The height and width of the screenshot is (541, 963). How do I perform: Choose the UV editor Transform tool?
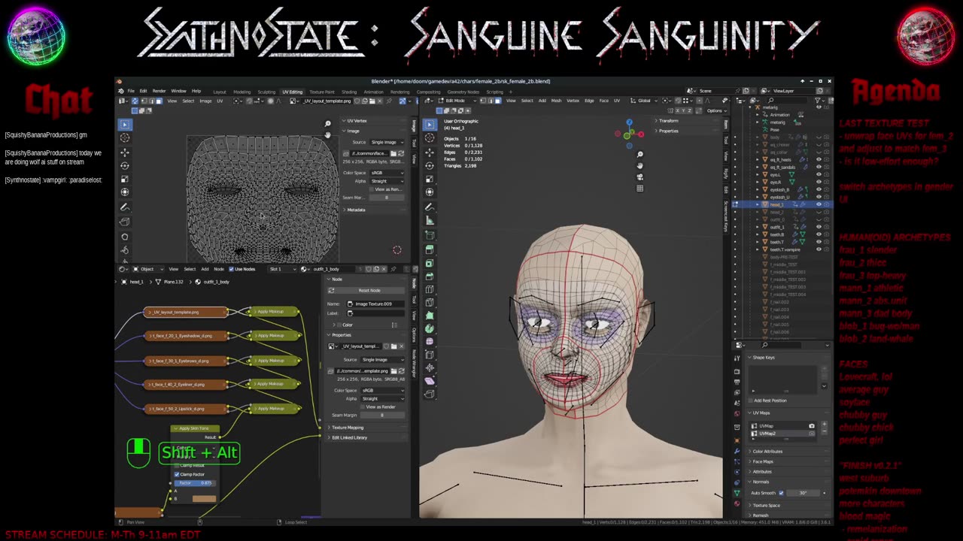tap(125, 192)
